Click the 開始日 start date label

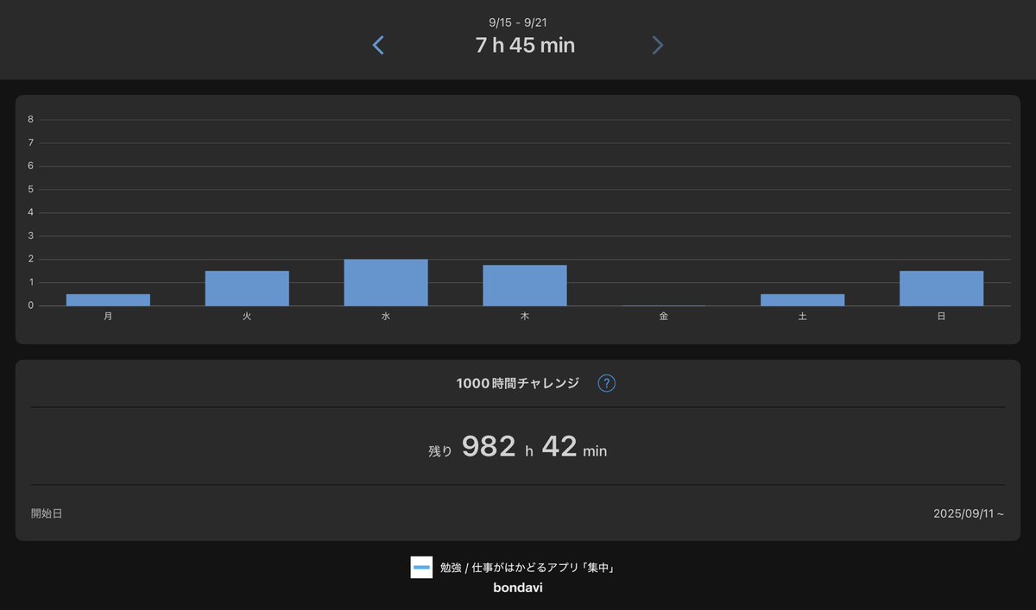tap(47, 513)
